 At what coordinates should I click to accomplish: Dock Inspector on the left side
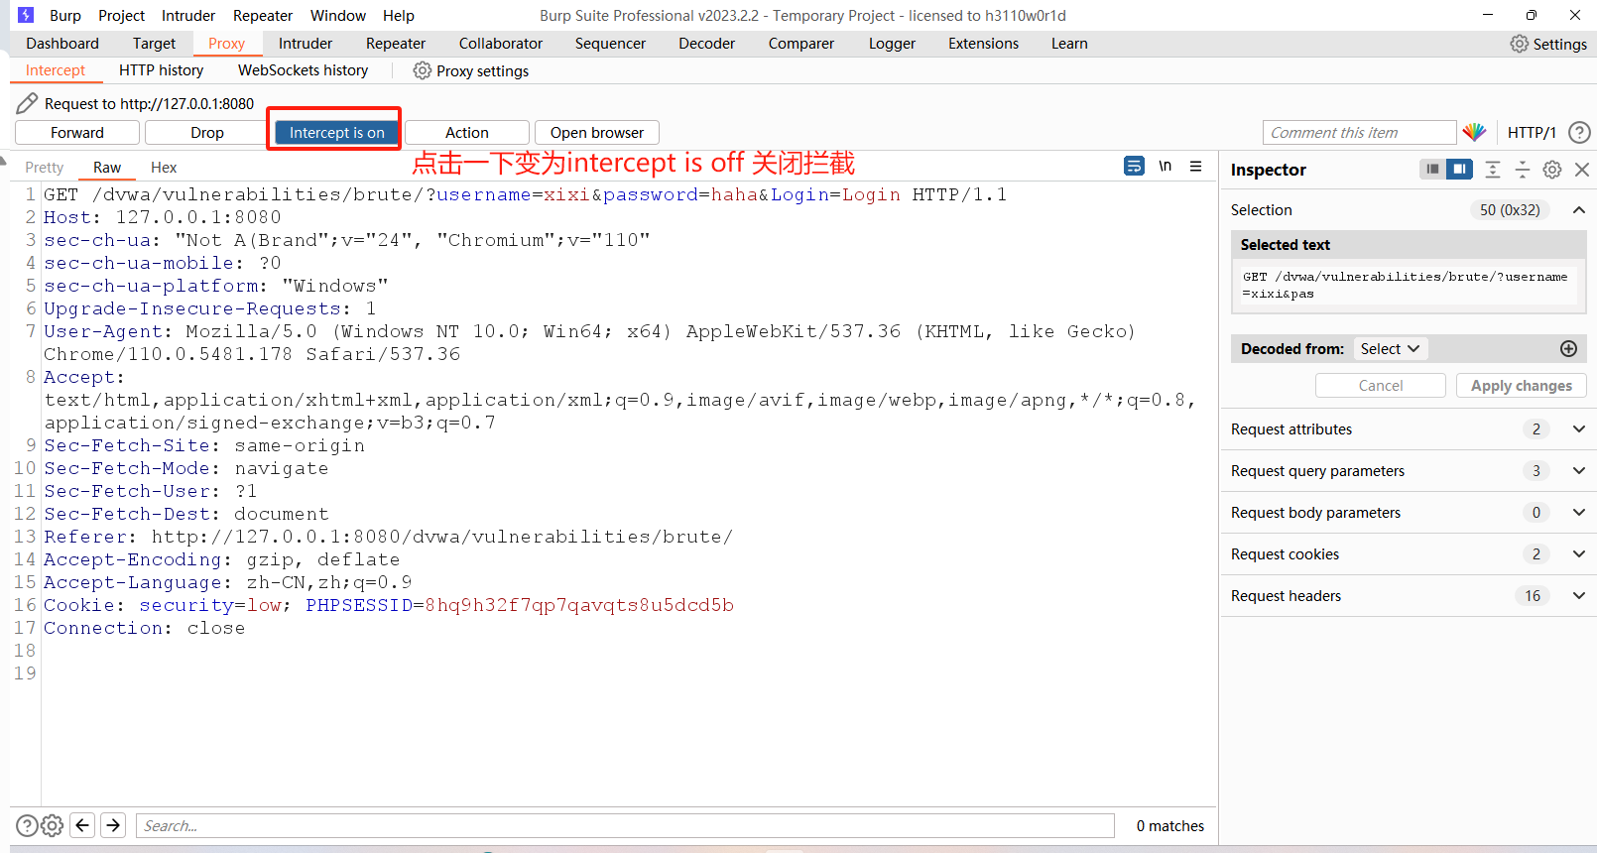pyautogui.click(x=1431, y=169)
